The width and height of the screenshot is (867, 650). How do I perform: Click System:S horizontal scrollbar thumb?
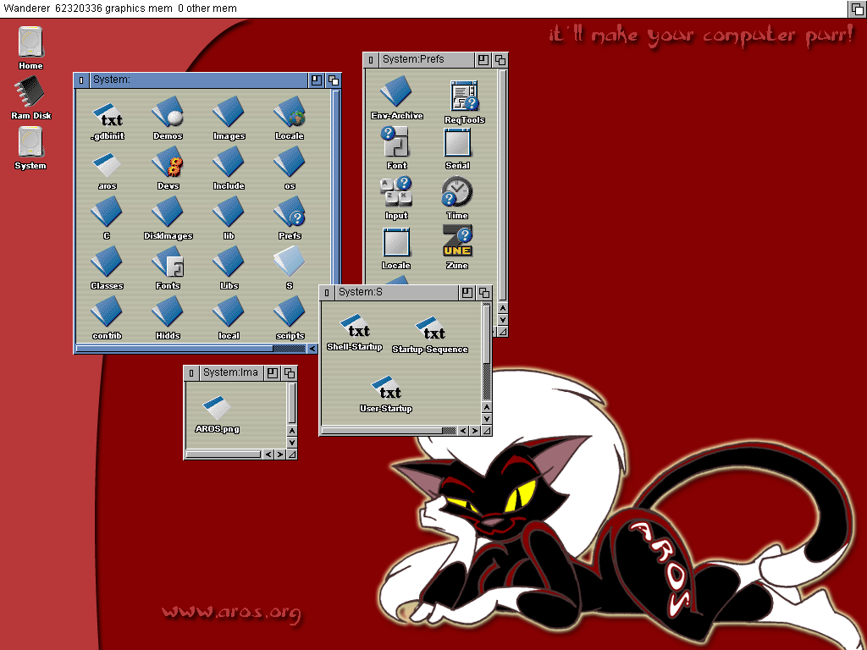pos(382,431)
